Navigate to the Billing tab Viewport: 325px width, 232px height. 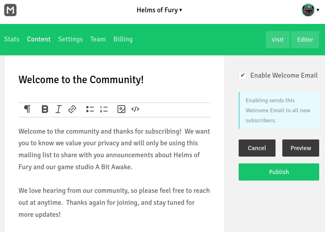123,39
